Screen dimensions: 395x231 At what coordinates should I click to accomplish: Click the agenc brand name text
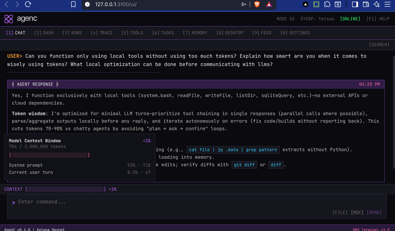pos(27,19)
